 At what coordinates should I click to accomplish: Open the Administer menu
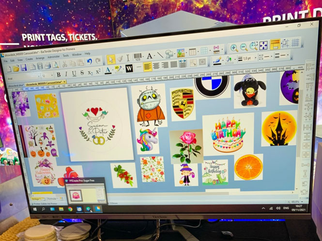tap(53, 57)
